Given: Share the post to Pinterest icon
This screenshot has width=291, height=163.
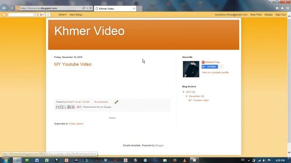Looking at the screenshot, I should [73, 107].
